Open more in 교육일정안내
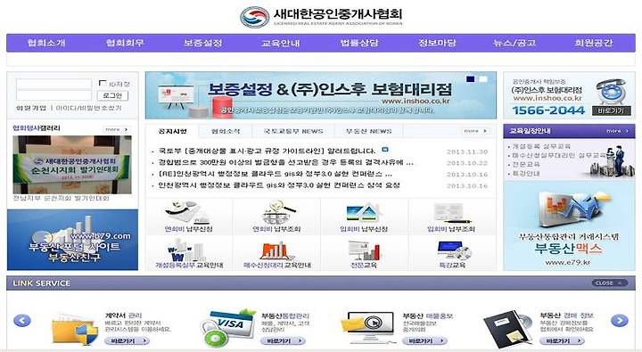 tap(617, 131)
